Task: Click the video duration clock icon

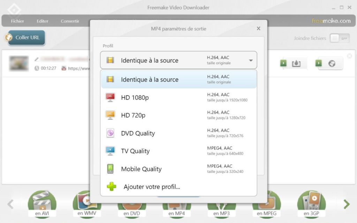Action: click(x=37, y=68)
